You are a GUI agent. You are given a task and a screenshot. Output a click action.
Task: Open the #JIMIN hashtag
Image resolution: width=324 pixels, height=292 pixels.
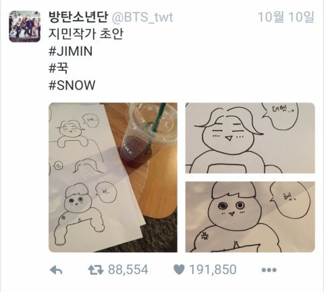[70, 51]
